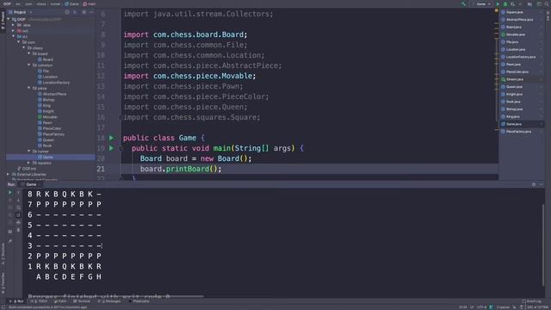Click the collapse fold marker beside main method

coord(121,148)
